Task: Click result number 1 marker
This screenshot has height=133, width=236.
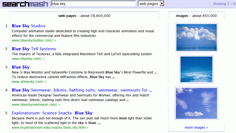Action: click(x=7, y=26)
